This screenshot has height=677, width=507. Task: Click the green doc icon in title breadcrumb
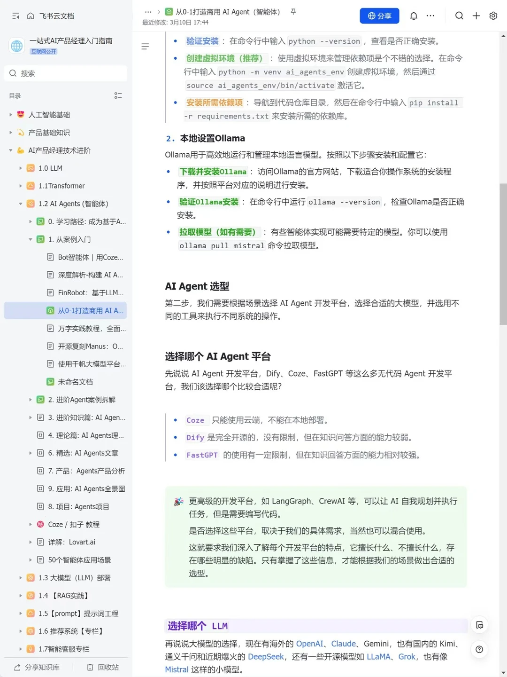point(169,12)
